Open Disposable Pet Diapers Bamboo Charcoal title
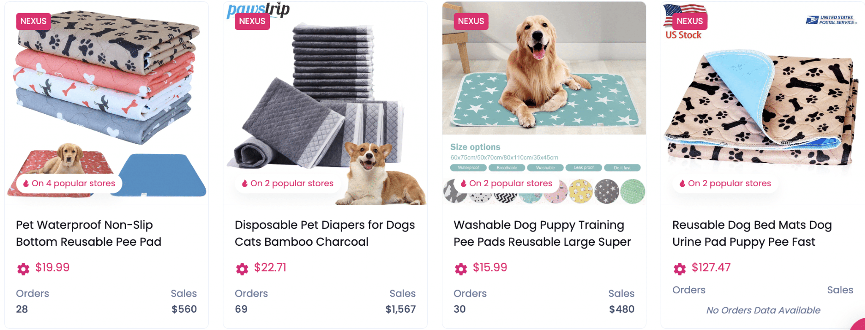 click(x=325, y=233)
